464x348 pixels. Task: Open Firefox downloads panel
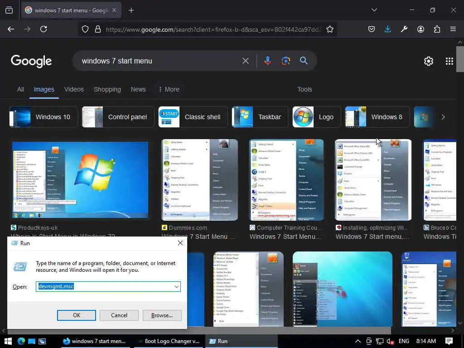coord(388,29)
